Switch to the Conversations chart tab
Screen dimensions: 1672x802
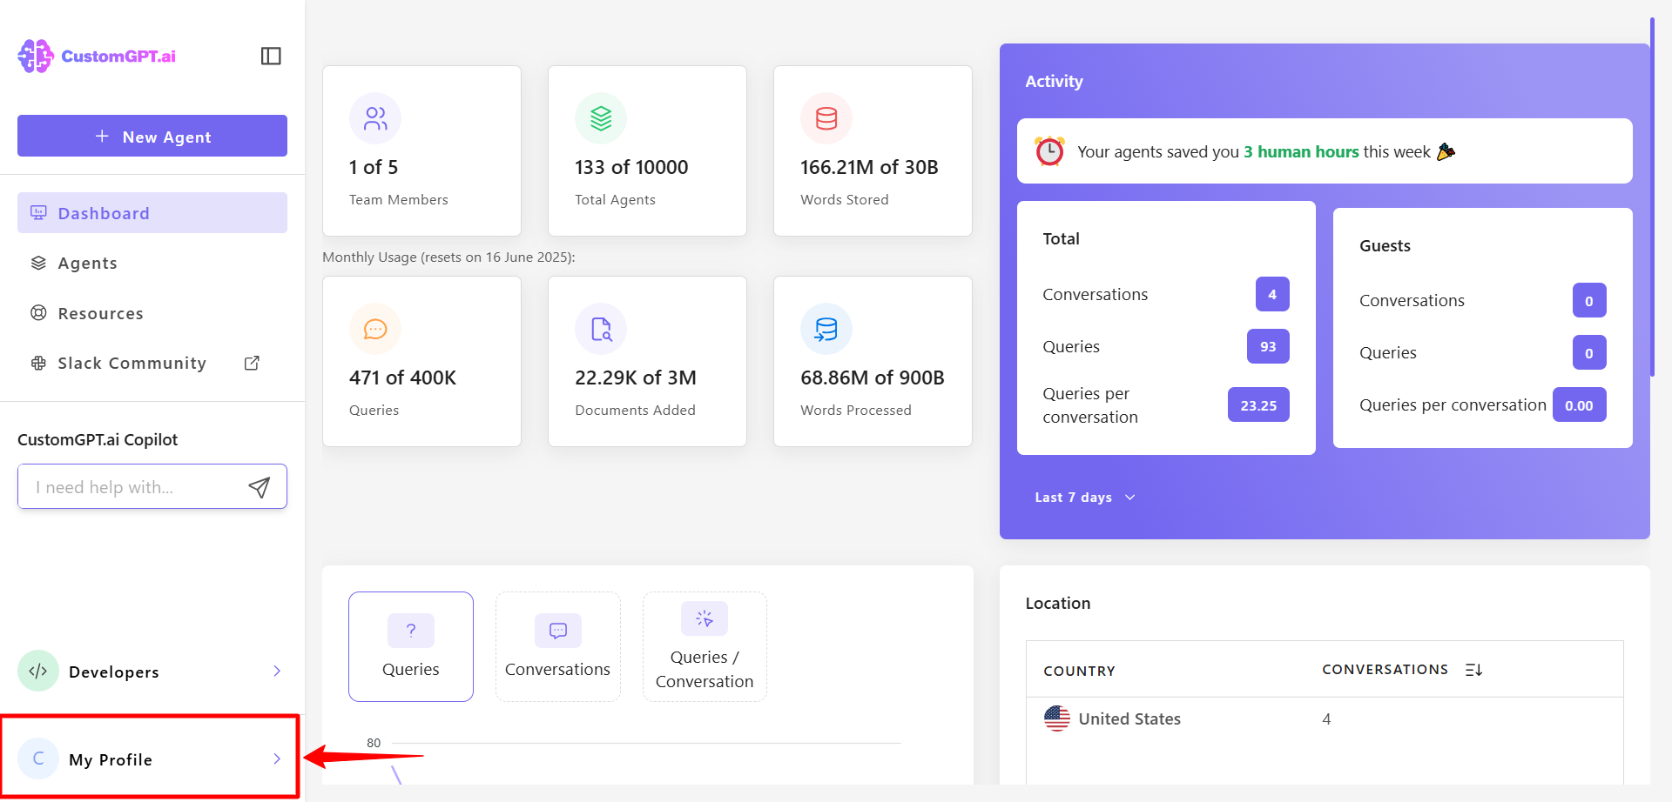tap(557, 646)
